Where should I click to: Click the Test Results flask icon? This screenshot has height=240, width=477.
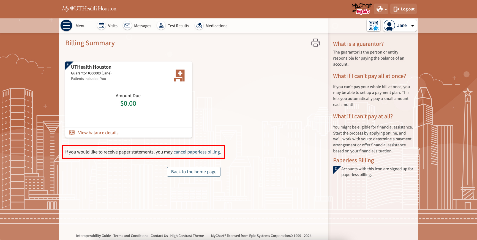pyautogui.click(x=161, y=26)
